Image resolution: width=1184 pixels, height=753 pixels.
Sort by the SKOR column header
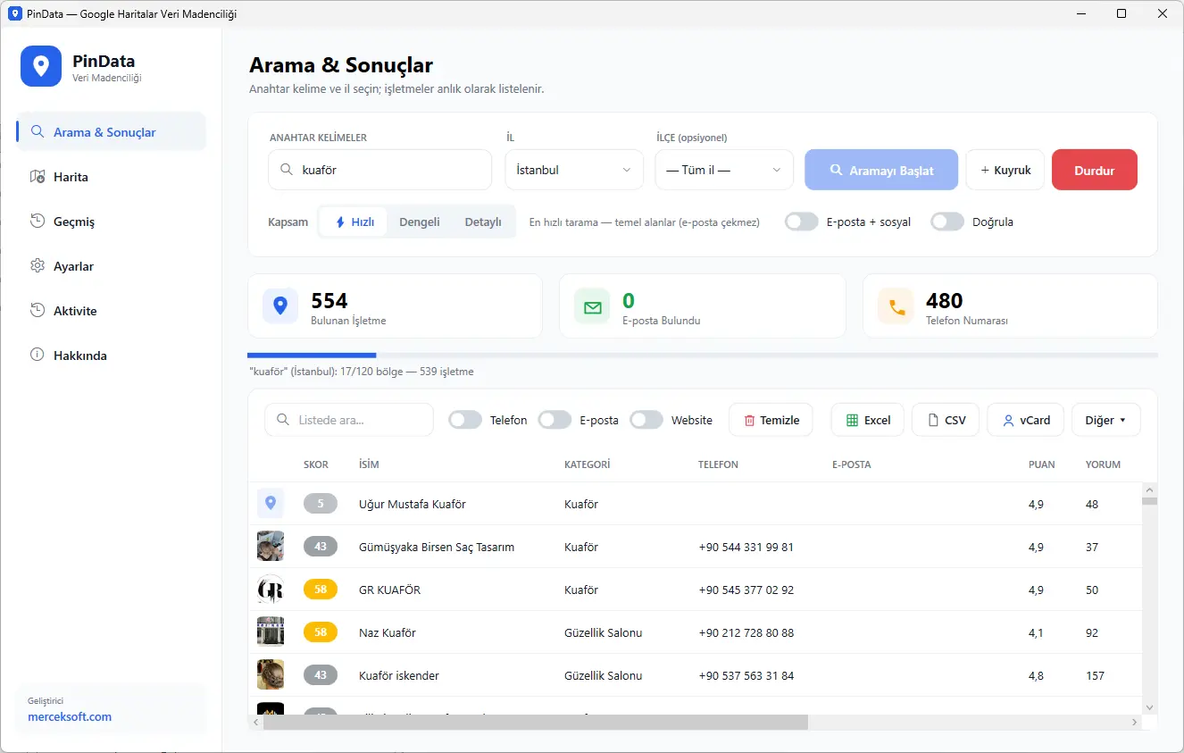tap(316, 464)
